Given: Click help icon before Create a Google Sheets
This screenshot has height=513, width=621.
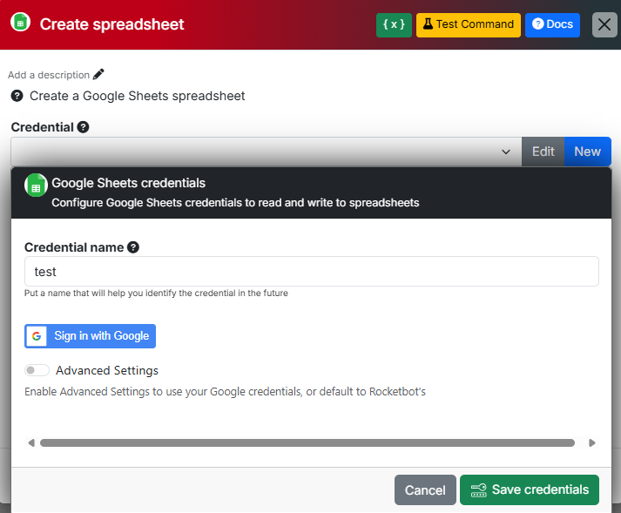Looking at the screenshot, I should pos(17,96).
